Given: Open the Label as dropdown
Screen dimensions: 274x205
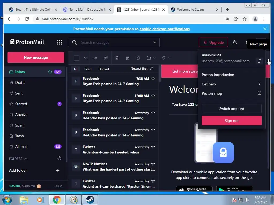Looking at the screenshot, I should (166, 58).
